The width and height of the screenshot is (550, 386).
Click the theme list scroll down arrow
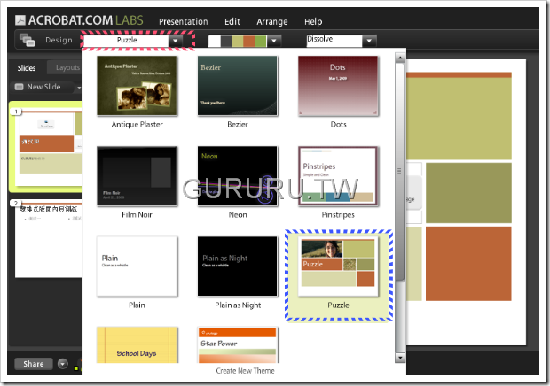click(x=400, y=358)
